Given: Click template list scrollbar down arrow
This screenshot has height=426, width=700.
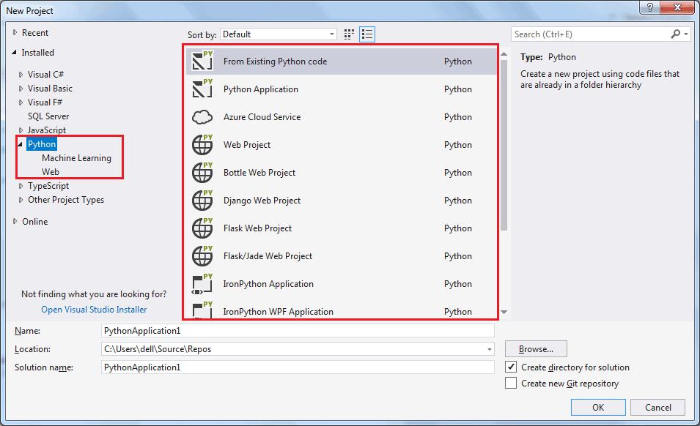Looking at the screenshot, I should click(504, 312).
